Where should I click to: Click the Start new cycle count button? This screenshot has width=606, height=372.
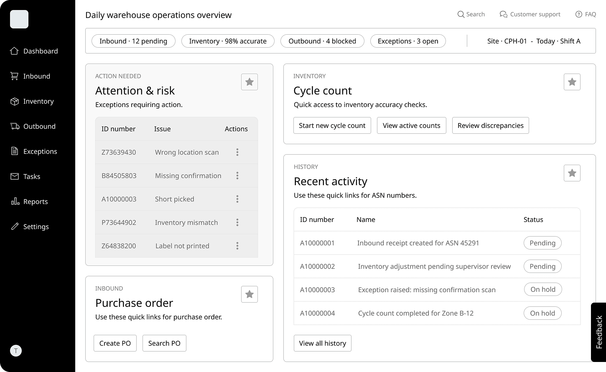coord(332,125)
